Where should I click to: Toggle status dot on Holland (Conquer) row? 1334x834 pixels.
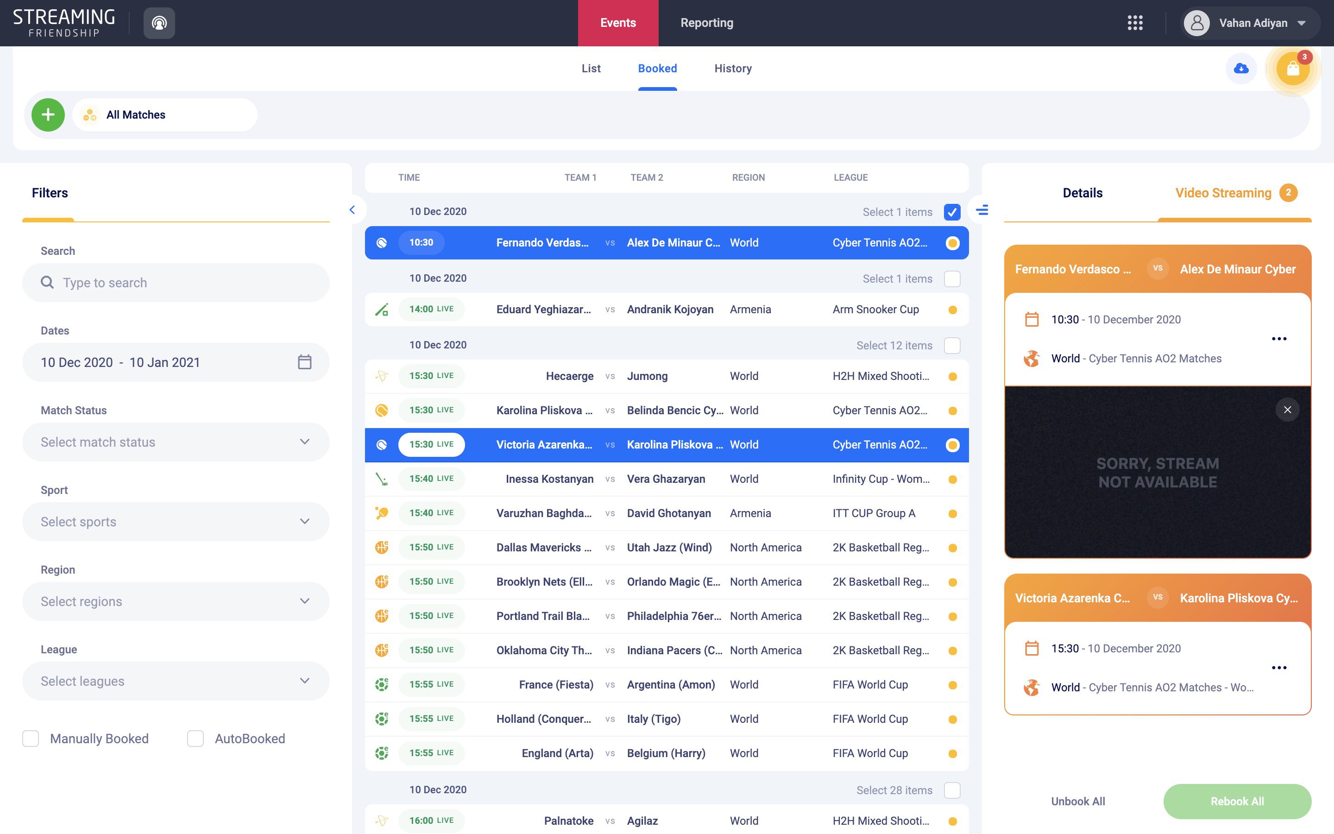[x=952, y=719]
